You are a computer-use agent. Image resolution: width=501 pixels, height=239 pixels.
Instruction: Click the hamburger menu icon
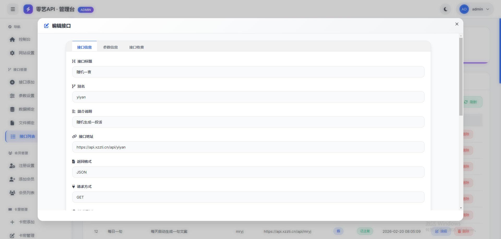pos(13,9)
